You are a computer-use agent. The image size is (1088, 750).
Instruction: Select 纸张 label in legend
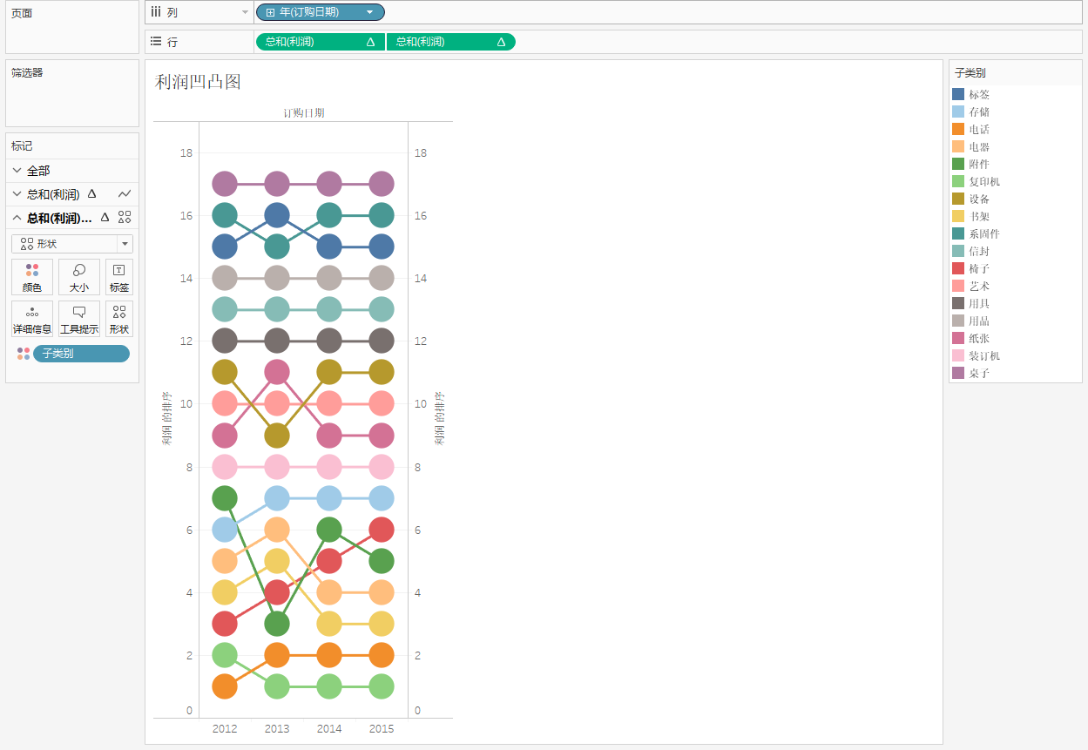979,338
